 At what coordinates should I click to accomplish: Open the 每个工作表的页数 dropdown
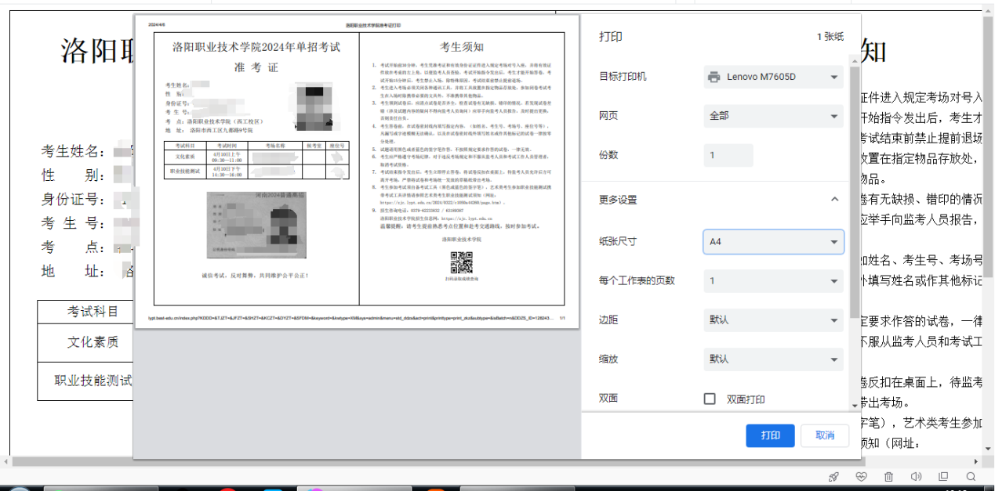click(773, 280)
